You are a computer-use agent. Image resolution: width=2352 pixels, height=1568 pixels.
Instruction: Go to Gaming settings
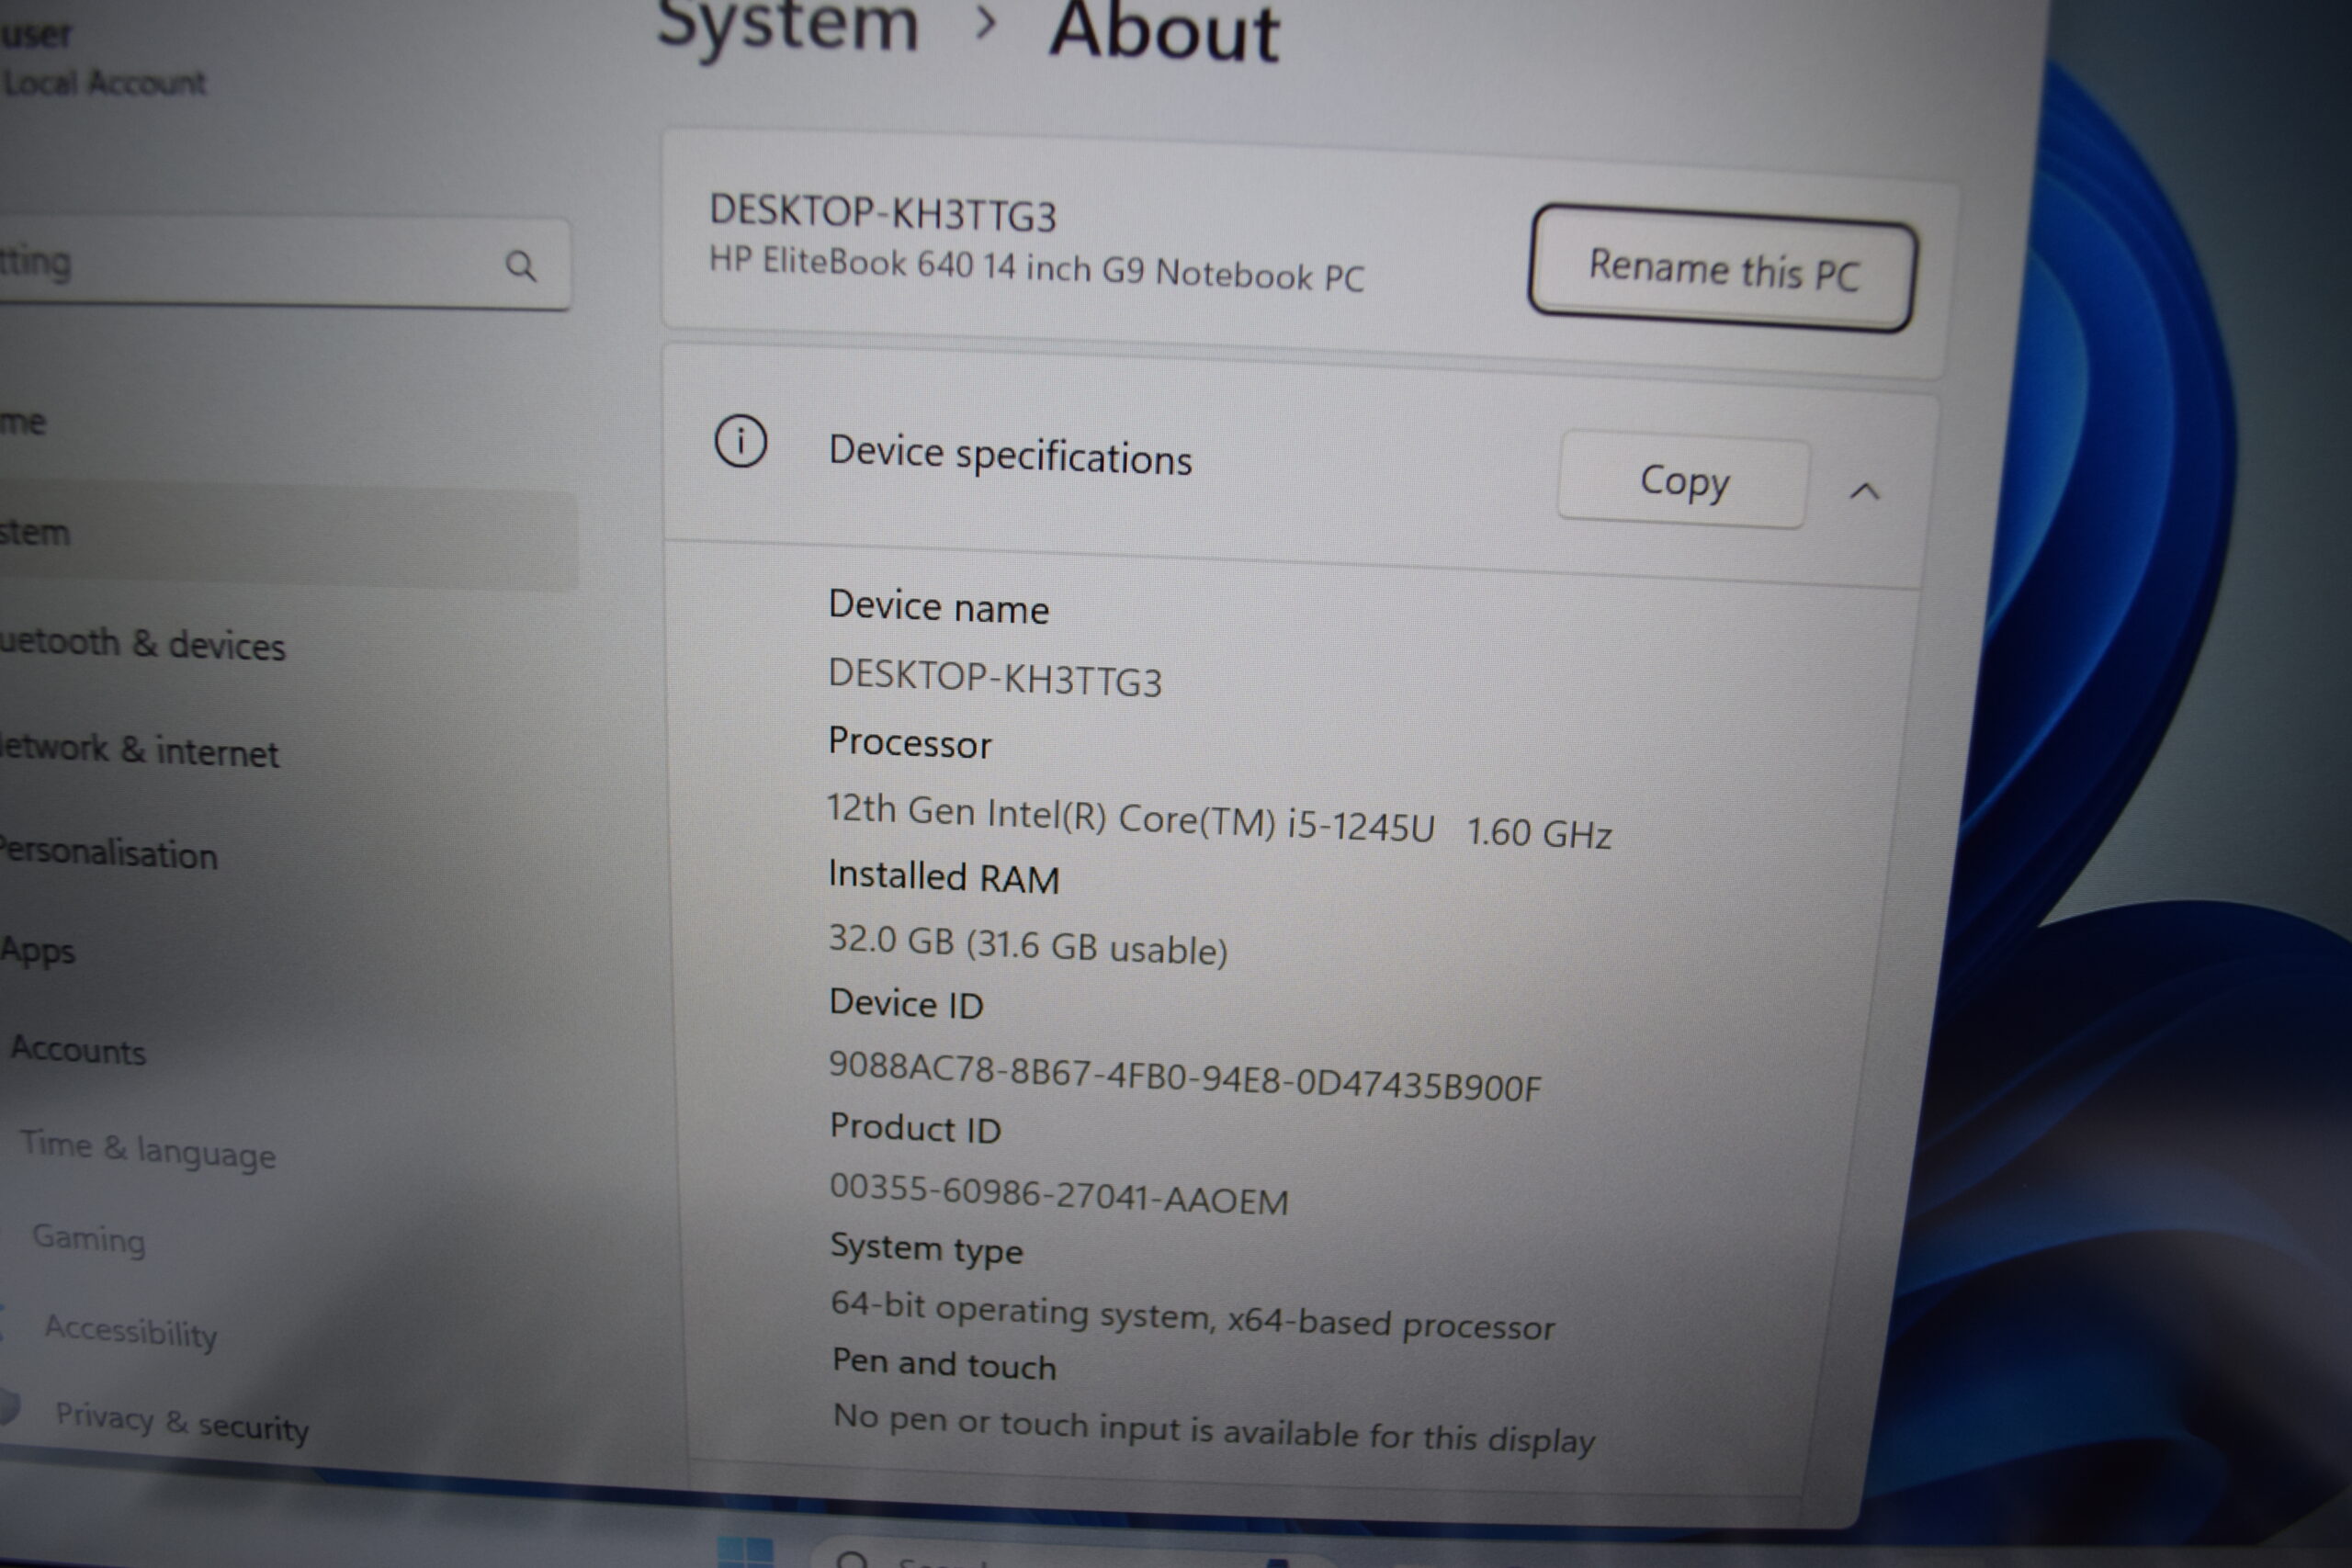pos(89,1238)
